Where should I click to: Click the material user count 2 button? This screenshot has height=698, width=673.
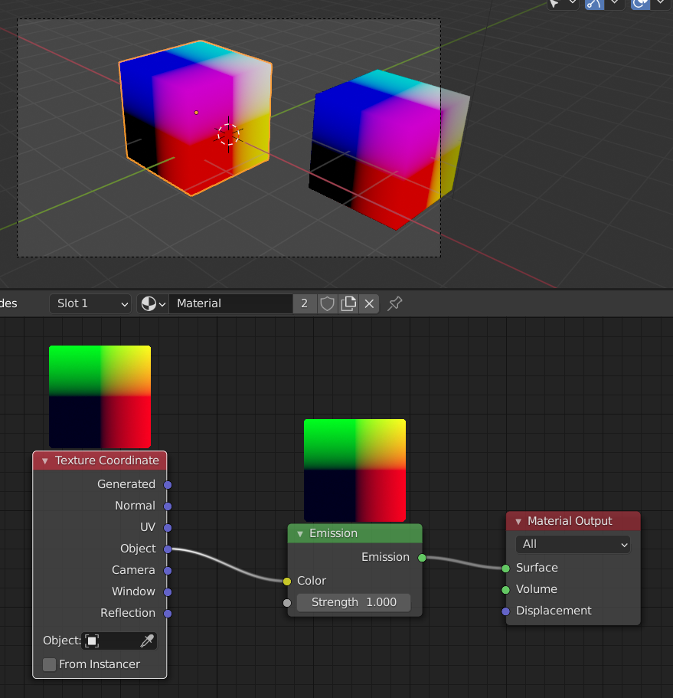(305, 303)
